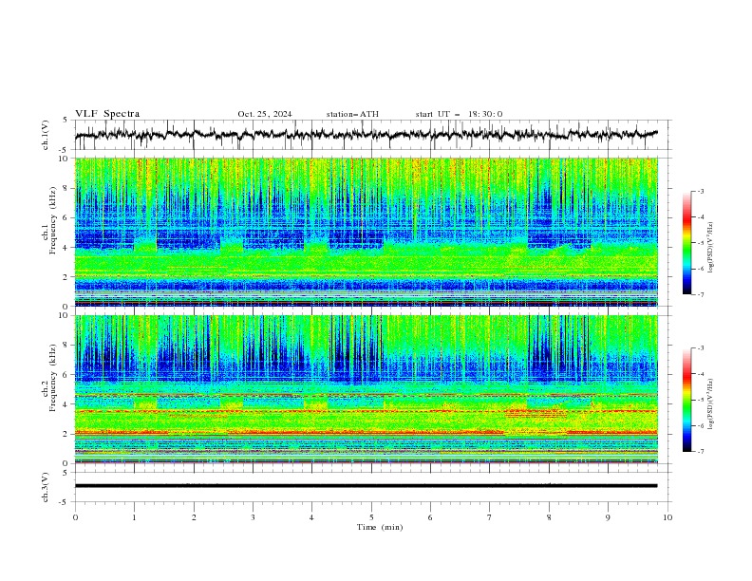Click the ch.3(V) axis "5" tick label

click(66, 473)
